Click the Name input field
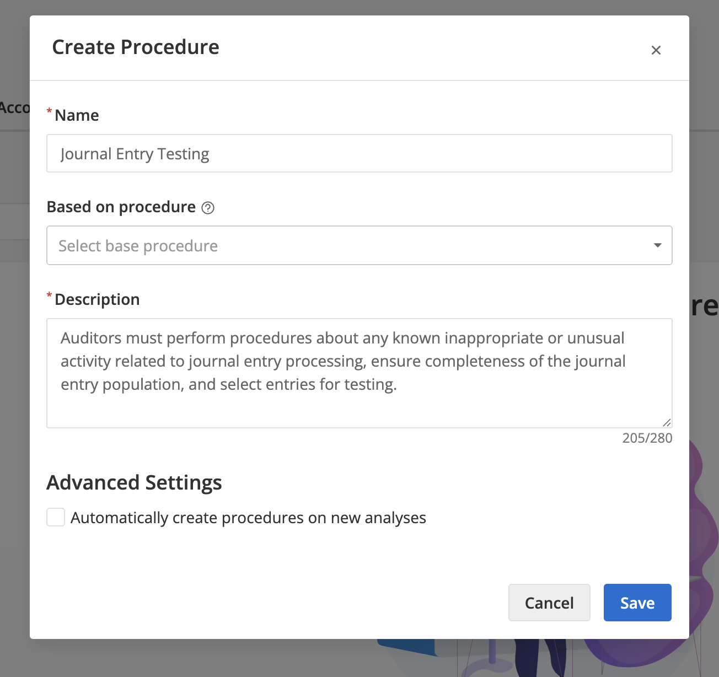 pos(359,153)
